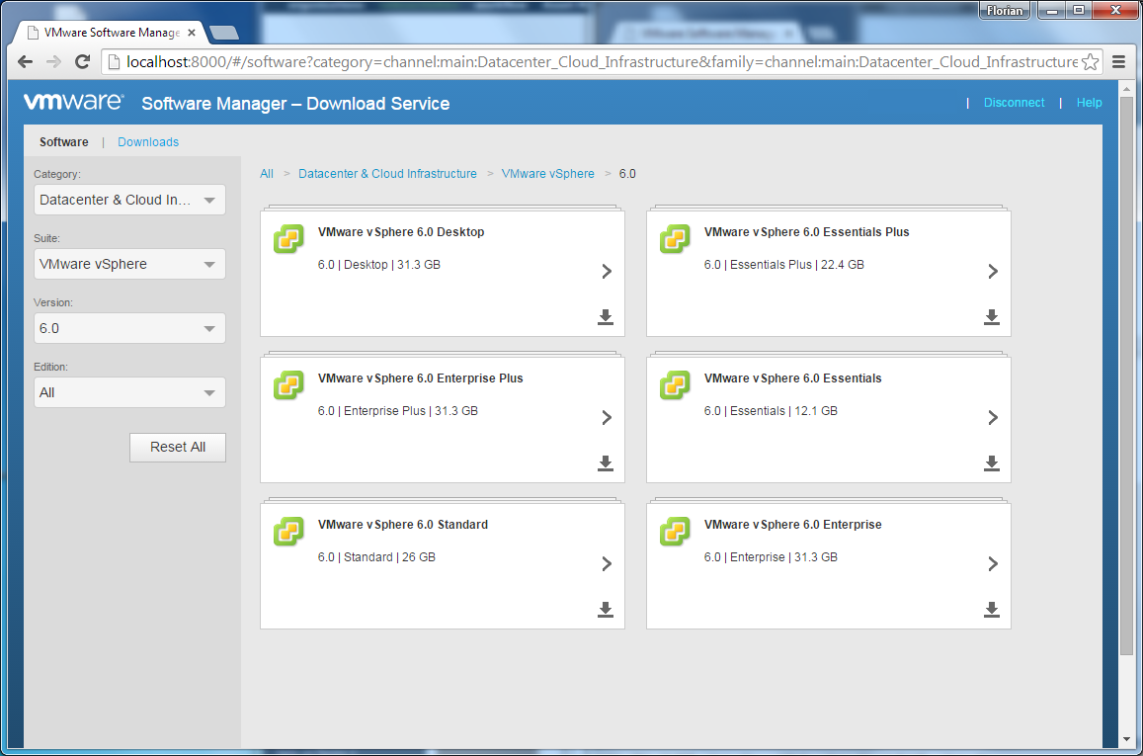
Task: Open details arrow for vSphere 6.0 Standard
Action: click(x=607, y=563)
